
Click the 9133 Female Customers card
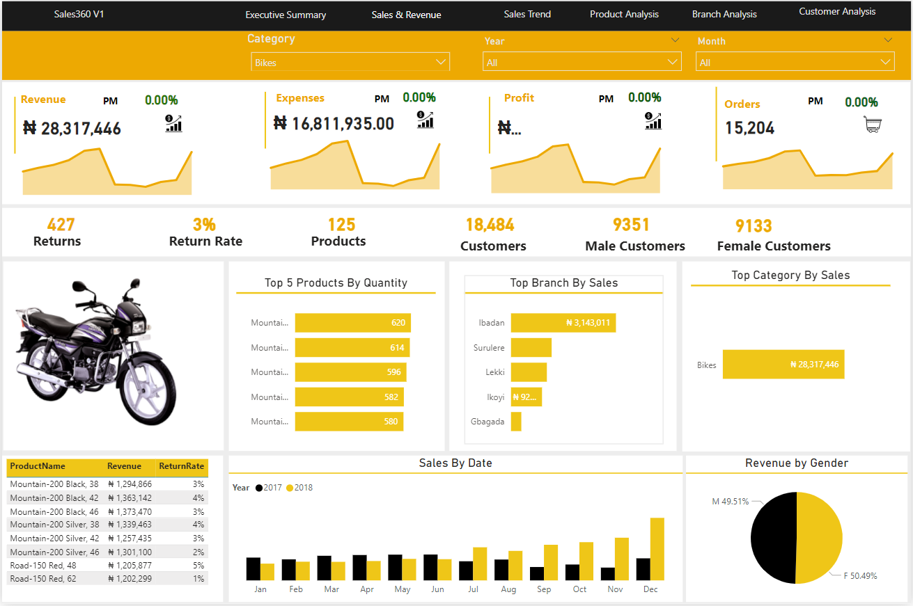773,236
